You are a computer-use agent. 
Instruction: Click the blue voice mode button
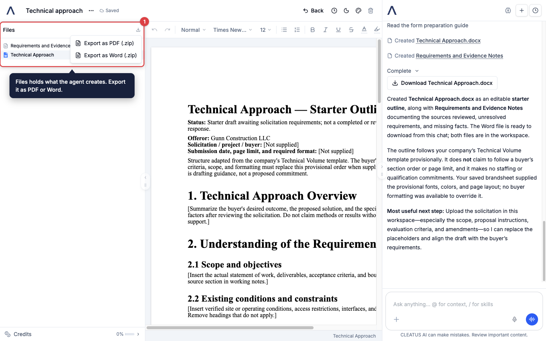pos(532,319)
